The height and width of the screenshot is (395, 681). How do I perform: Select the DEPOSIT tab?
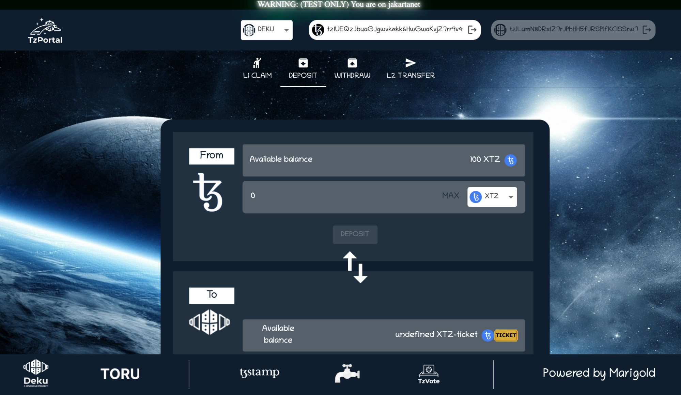pyautogui.click(x=303, y=68)
